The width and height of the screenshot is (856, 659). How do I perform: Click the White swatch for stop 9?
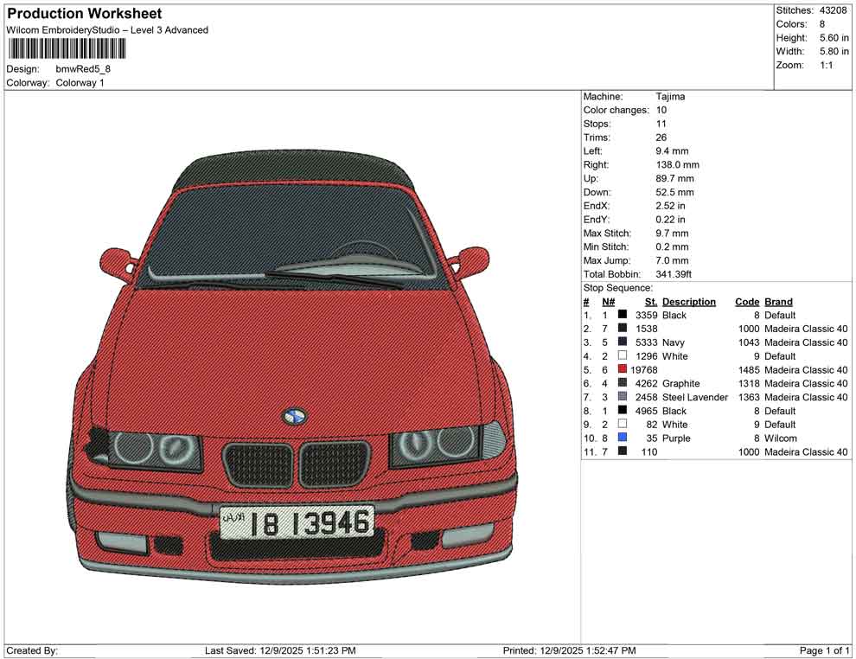click(x=622, y=425)
